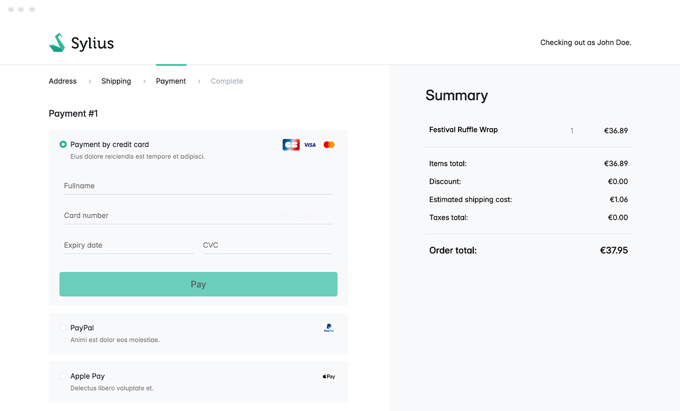The height and width of the screenshot is (411, 680).
Task: Click the Apple Pay logo badge
Action: pyautogui.click(x=328, y=376)
